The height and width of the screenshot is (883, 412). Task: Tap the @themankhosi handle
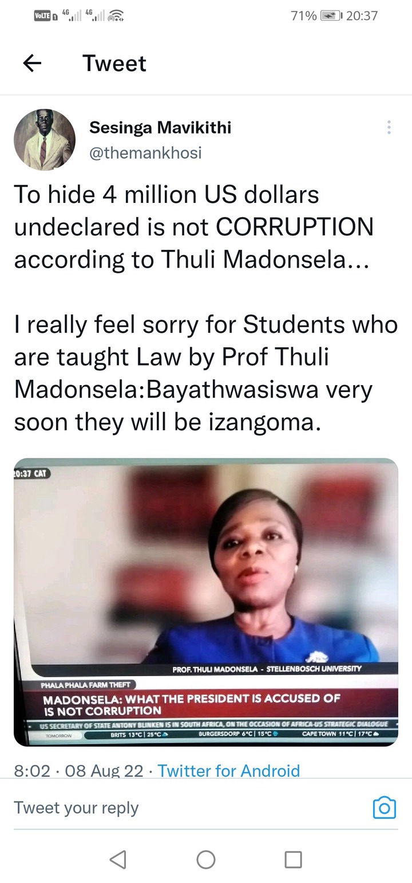pyautogui.click(x=145, y=153)
